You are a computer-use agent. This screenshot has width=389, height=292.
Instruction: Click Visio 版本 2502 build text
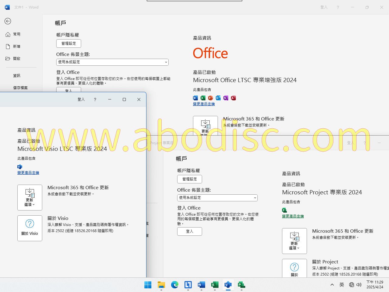[80, 231]
